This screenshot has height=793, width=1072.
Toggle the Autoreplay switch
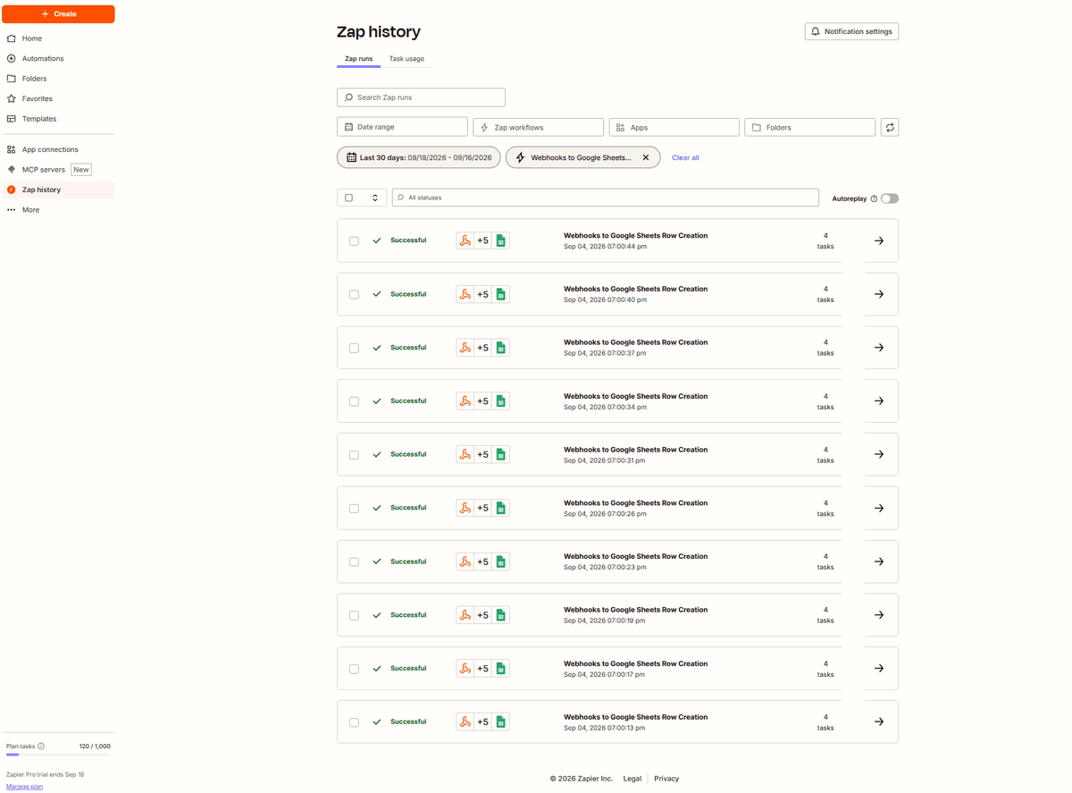tap(890, 198)
